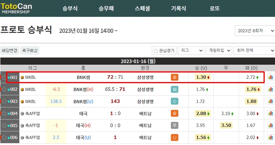Open the chart icon for game 003

click(x=271, y=101)
